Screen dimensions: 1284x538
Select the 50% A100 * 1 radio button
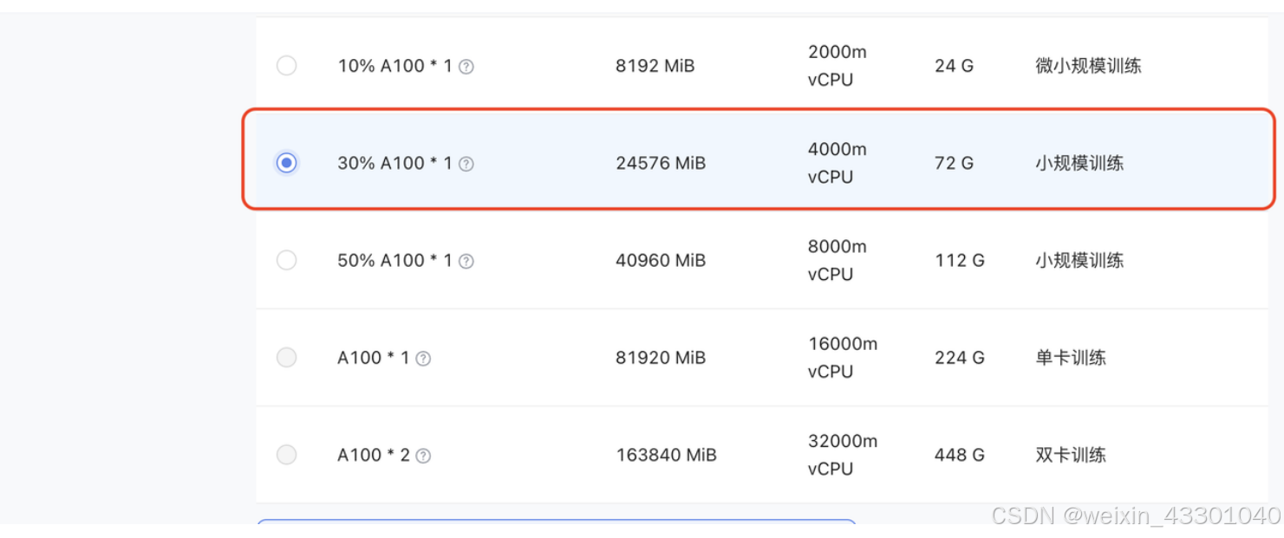tap(287, 260)
